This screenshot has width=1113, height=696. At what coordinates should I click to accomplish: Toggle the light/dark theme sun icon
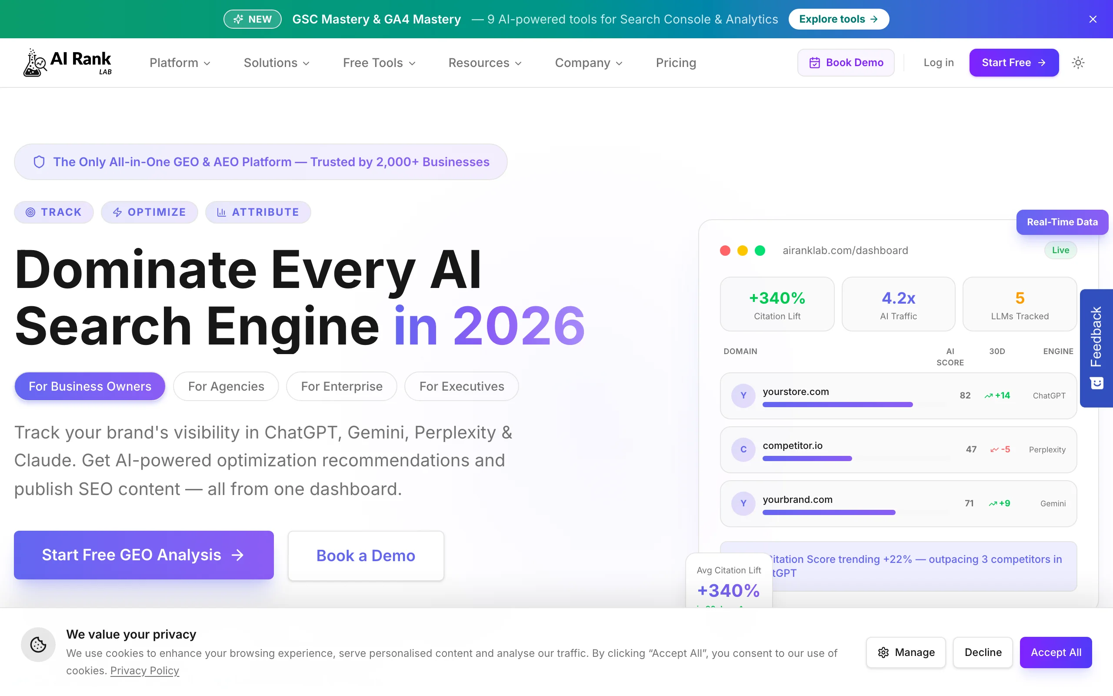[1078, 63]
